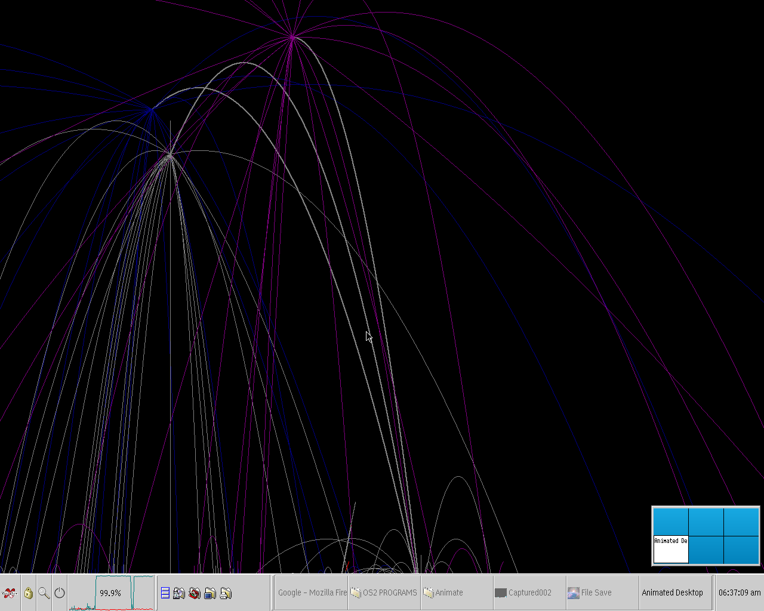Open the eCS start menu button

click(10, 593)
